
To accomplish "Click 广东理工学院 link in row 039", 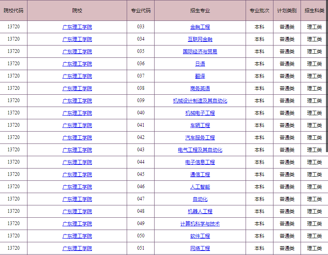I will click(77, 101).
